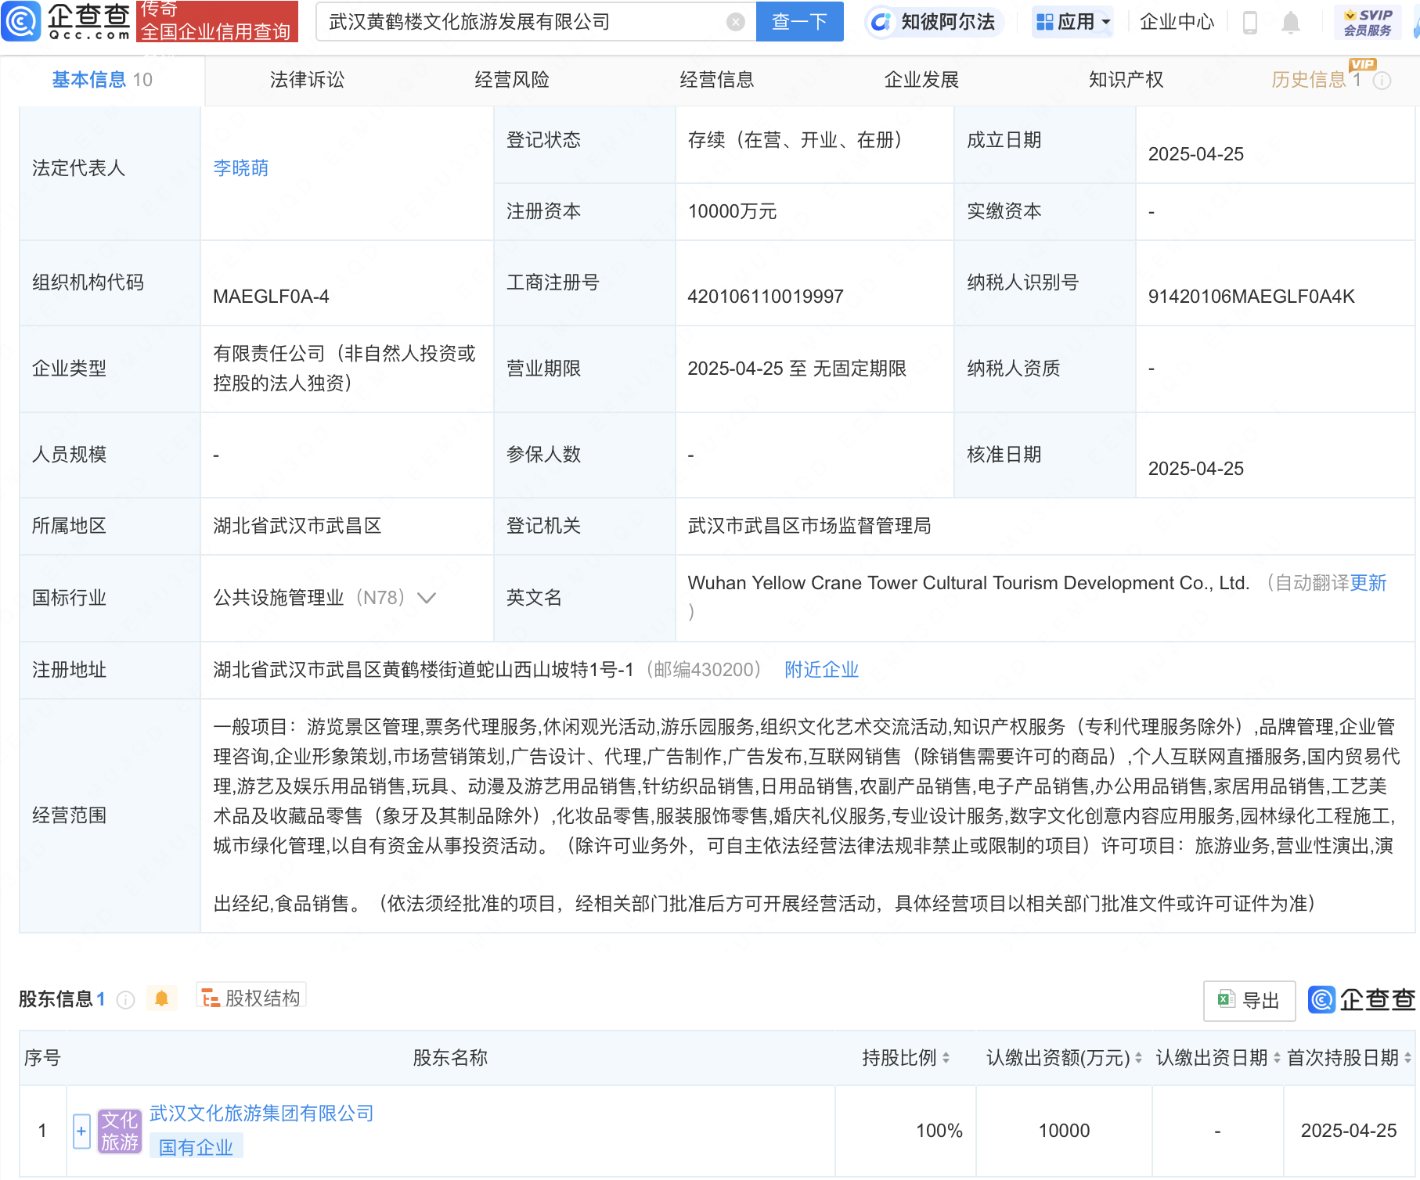Viewport: 1420px width, 1180px height.
Task: Clear the search box with X icon
Action: point(735,22)
